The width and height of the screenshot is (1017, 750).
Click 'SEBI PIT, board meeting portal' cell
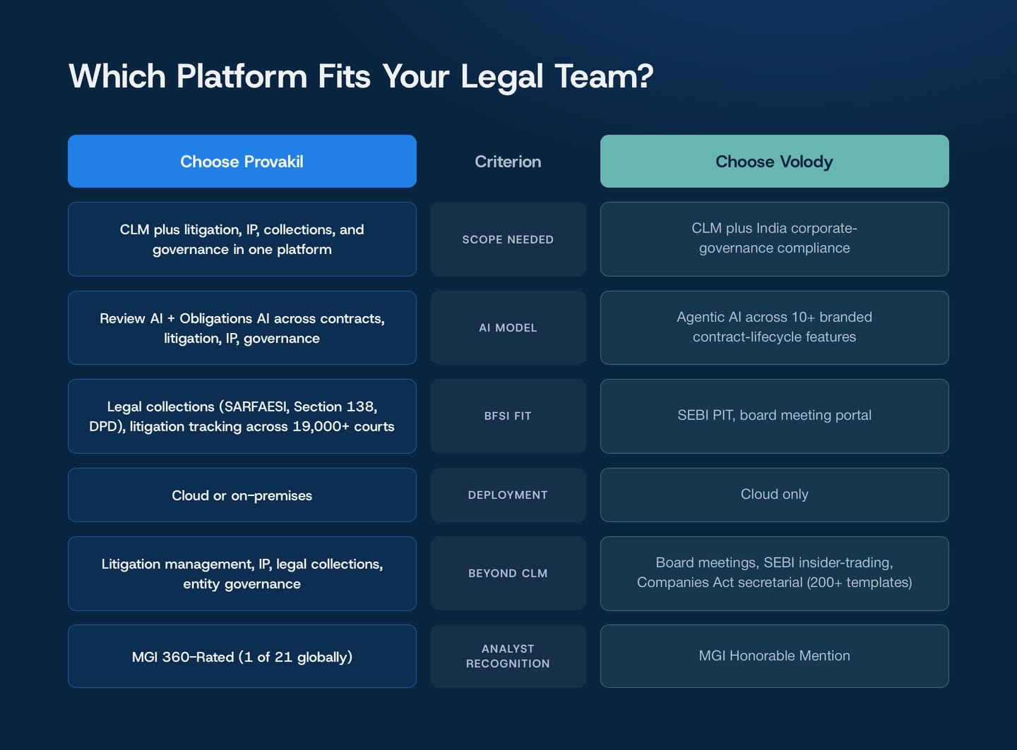point(775,416)
